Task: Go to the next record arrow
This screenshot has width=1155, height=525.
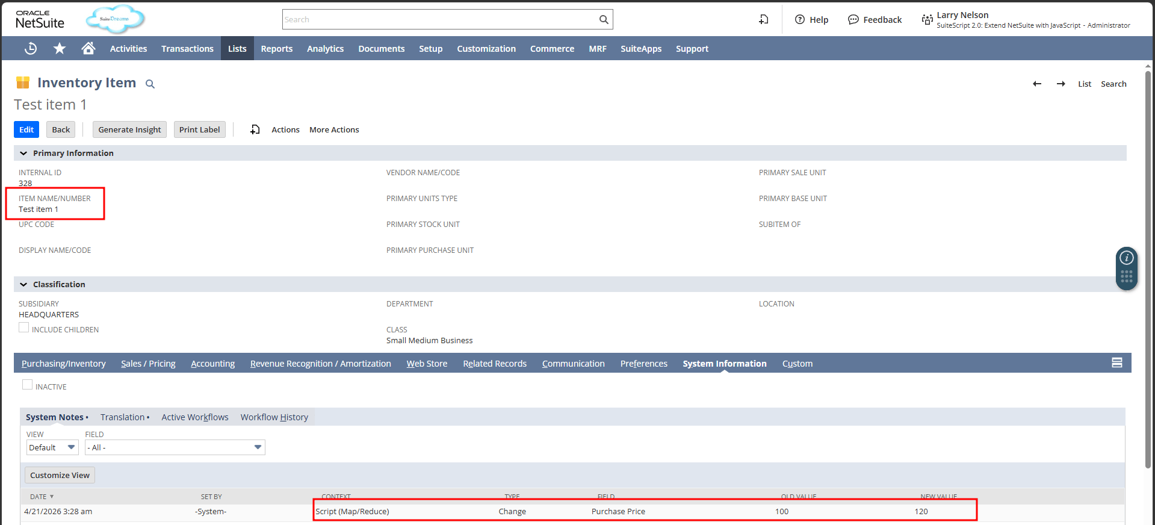Action: (1061, 84)
